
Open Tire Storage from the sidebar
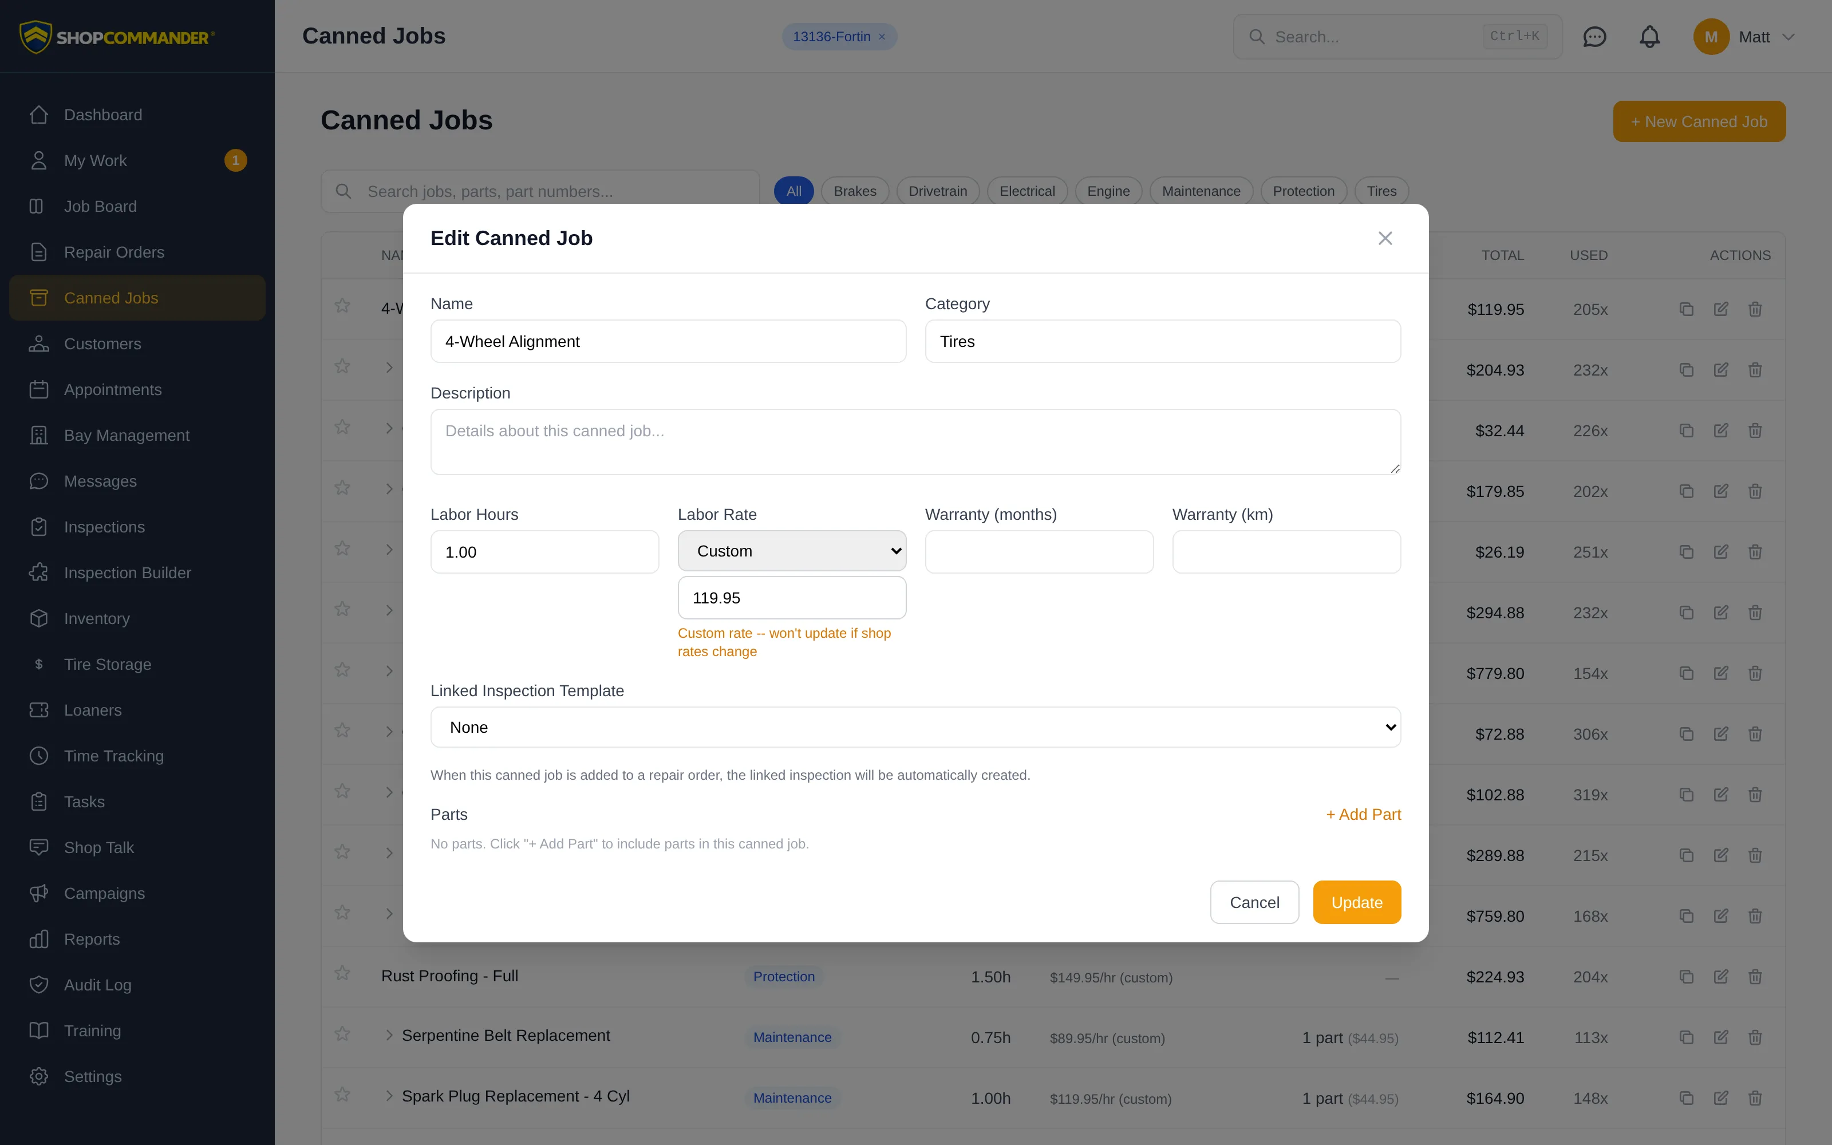108,664
